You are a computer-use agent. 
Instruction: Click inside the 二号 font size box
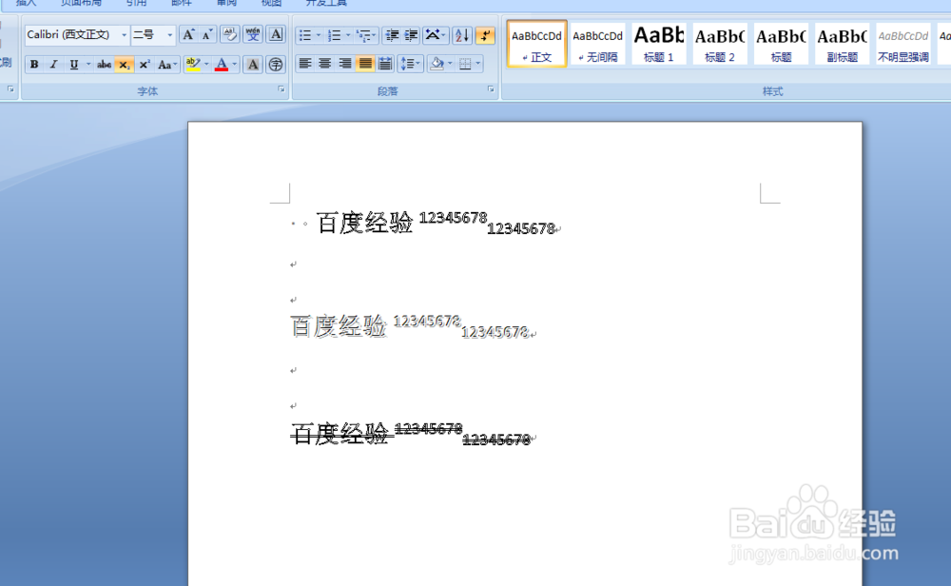[148, 35]
